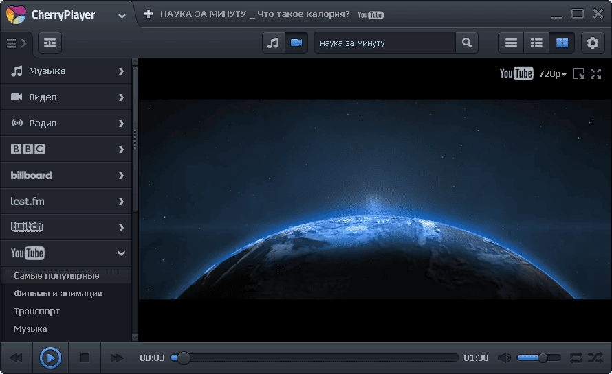Click the volume slider
The height and width of the screenshot is (374, 612).
pos(539,358)
